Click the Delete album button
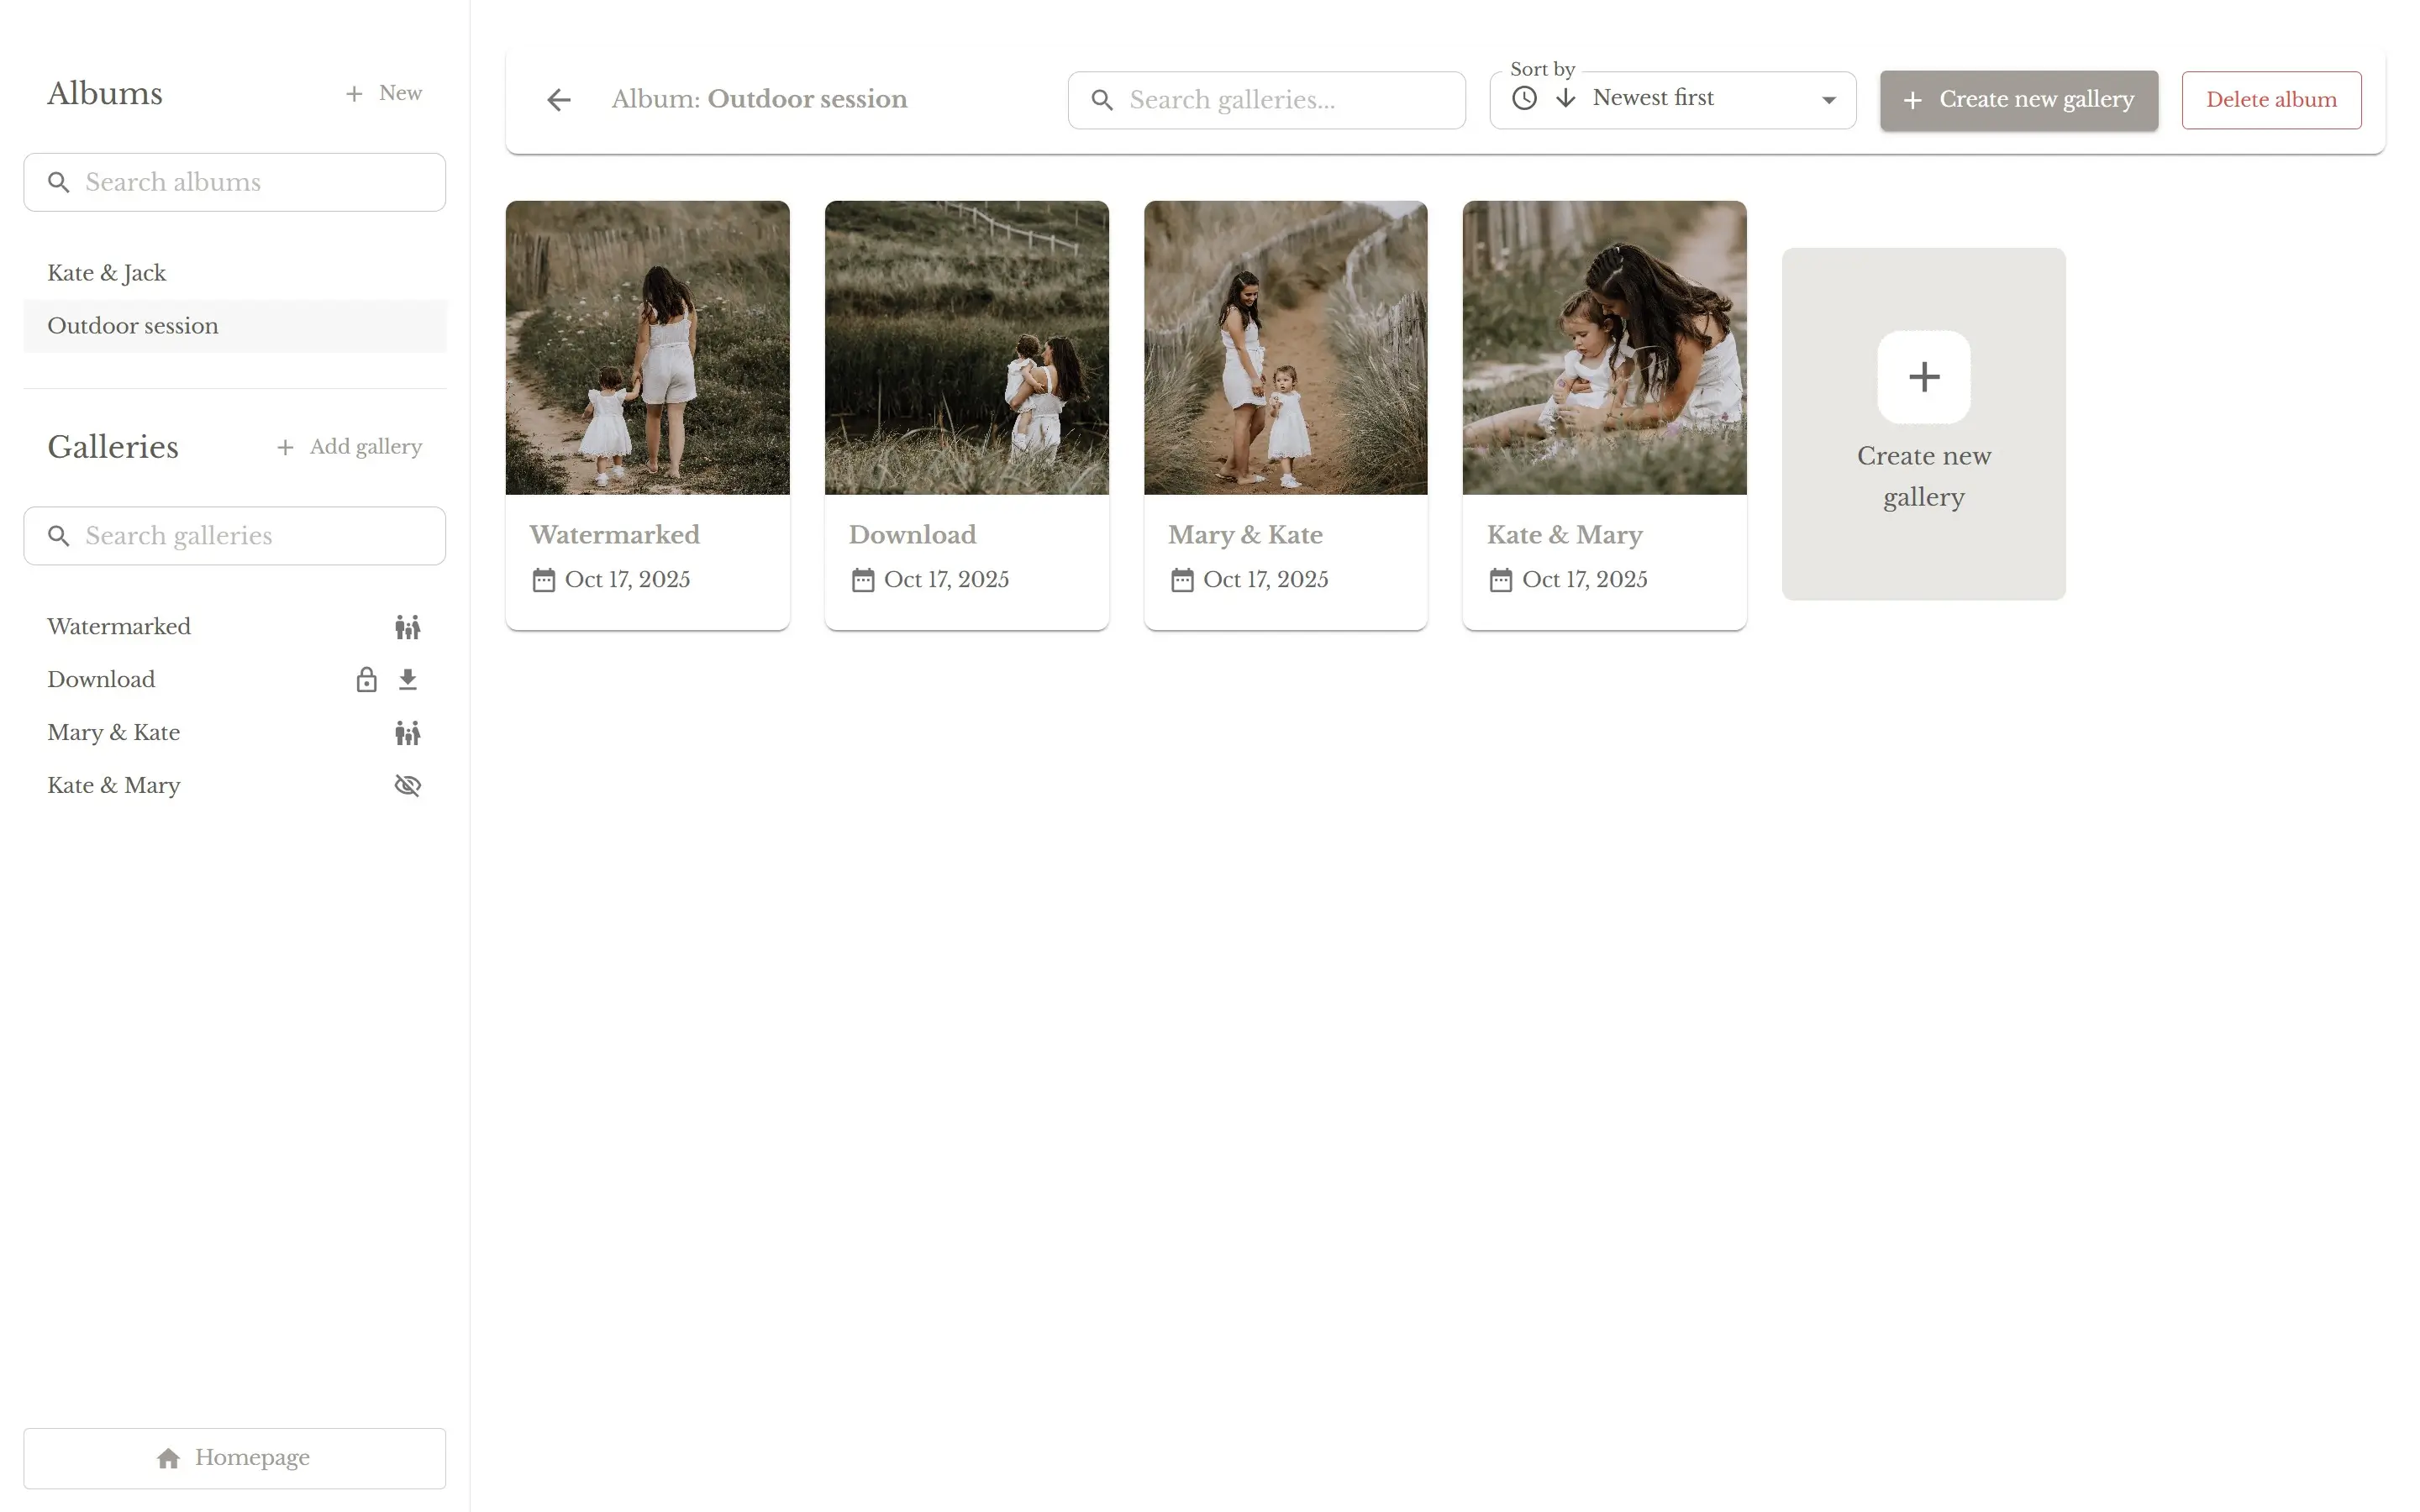The image size is (2420, 1512). coord(2270,100)
